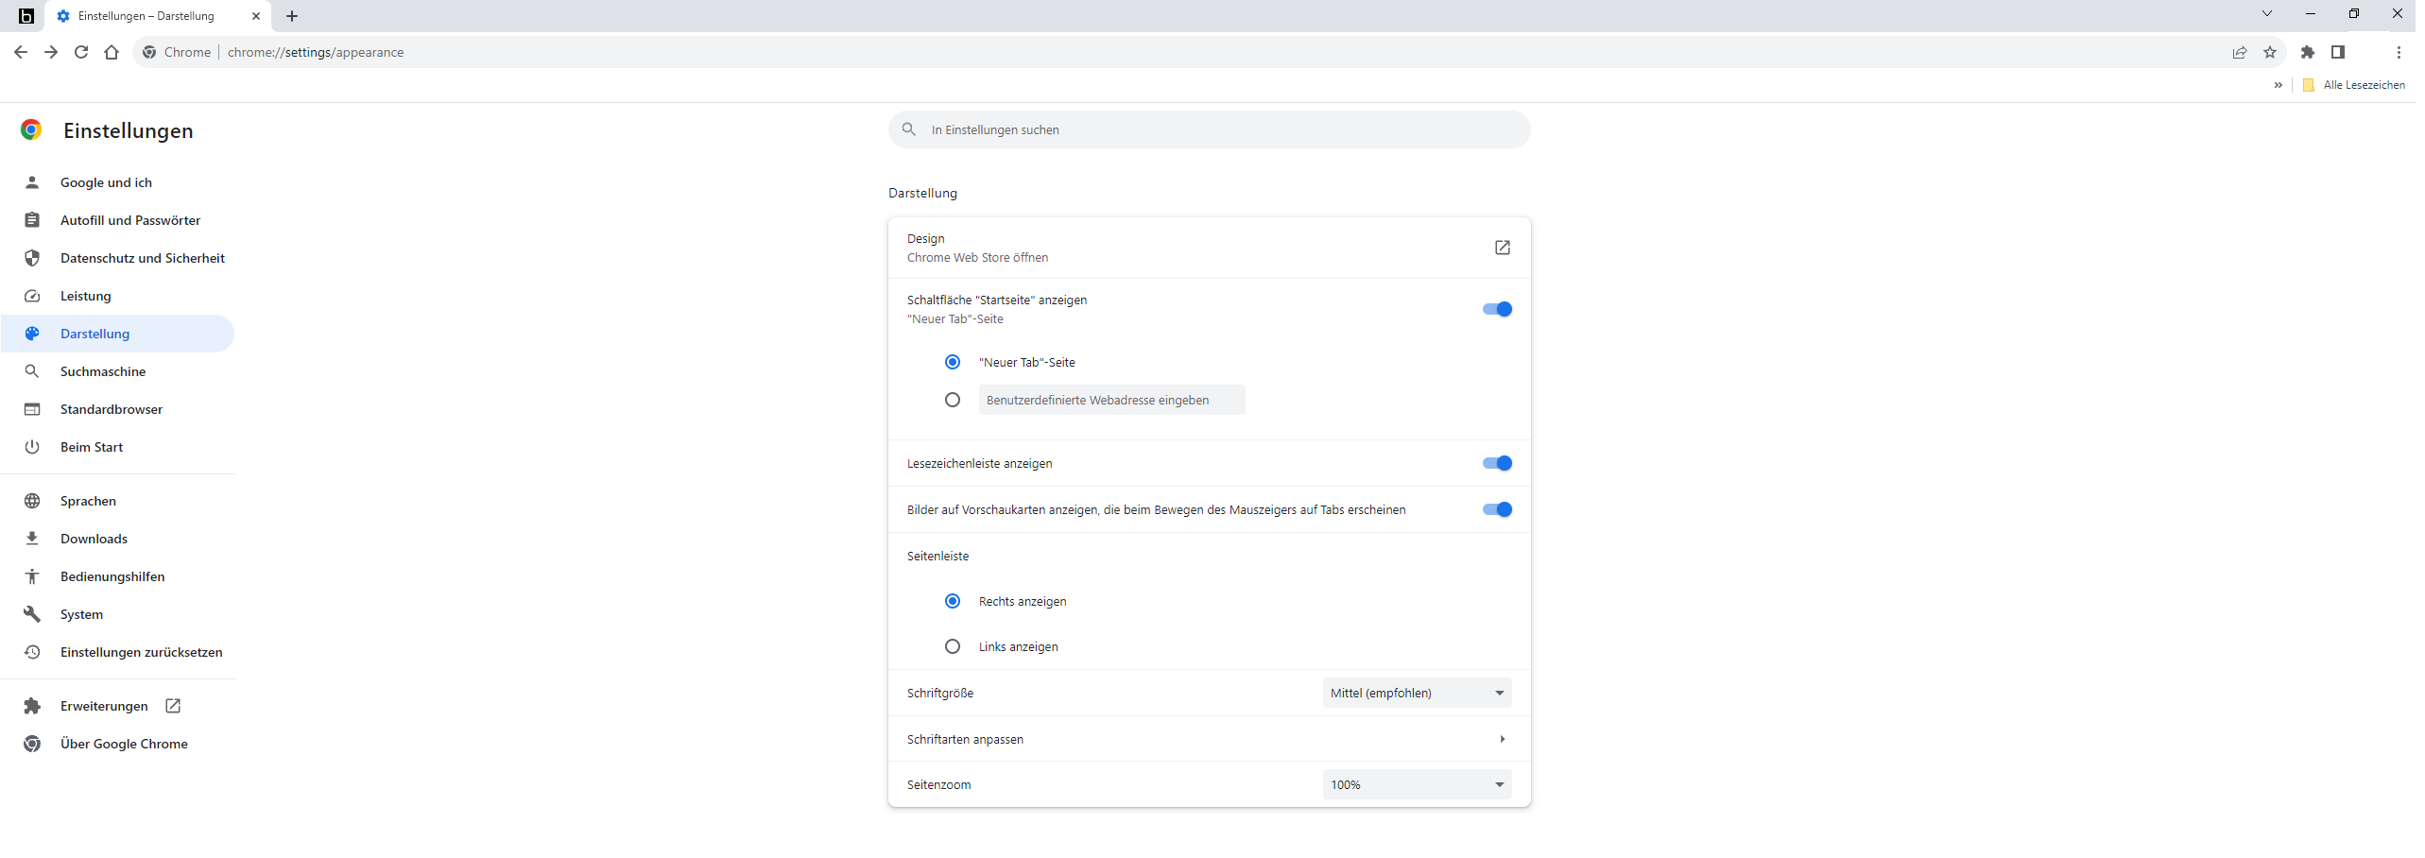Open the Schriftgröße dropdown
Viewport: 2425px width, 858px height.
[1417, 693]
